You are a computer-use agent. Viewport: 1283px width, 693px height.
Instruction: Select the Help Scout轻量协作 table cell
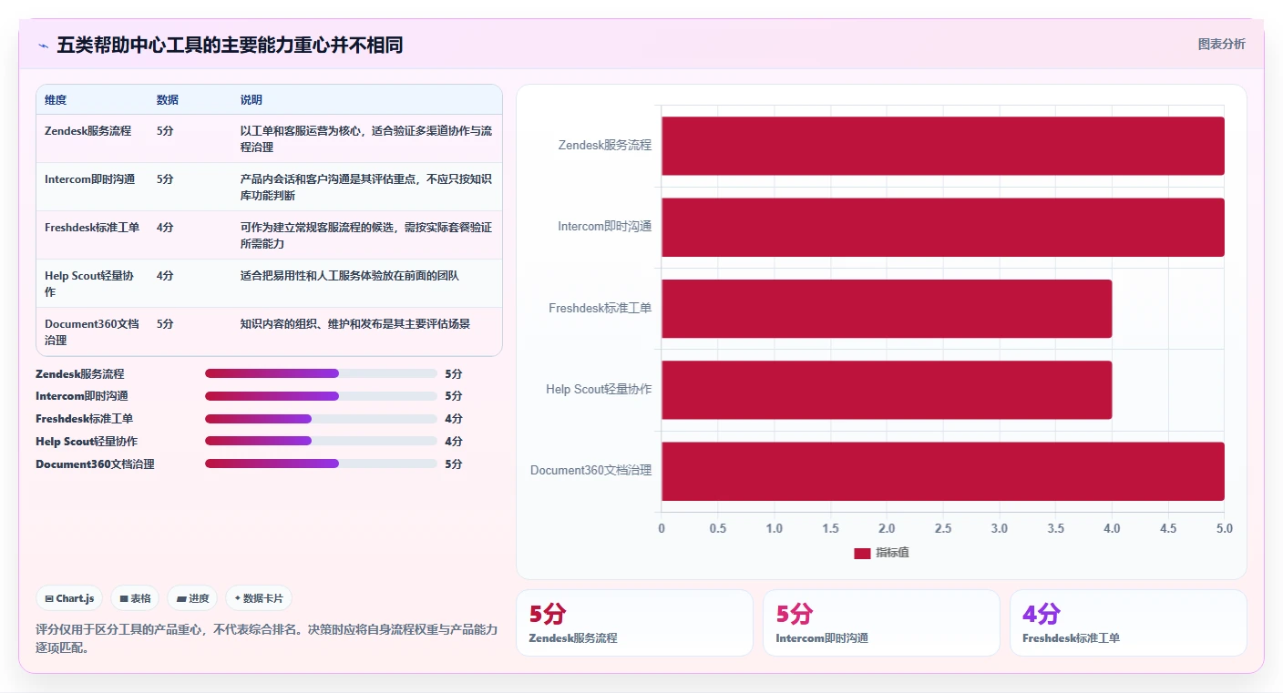pyautogui.click(x=91, y=283)
